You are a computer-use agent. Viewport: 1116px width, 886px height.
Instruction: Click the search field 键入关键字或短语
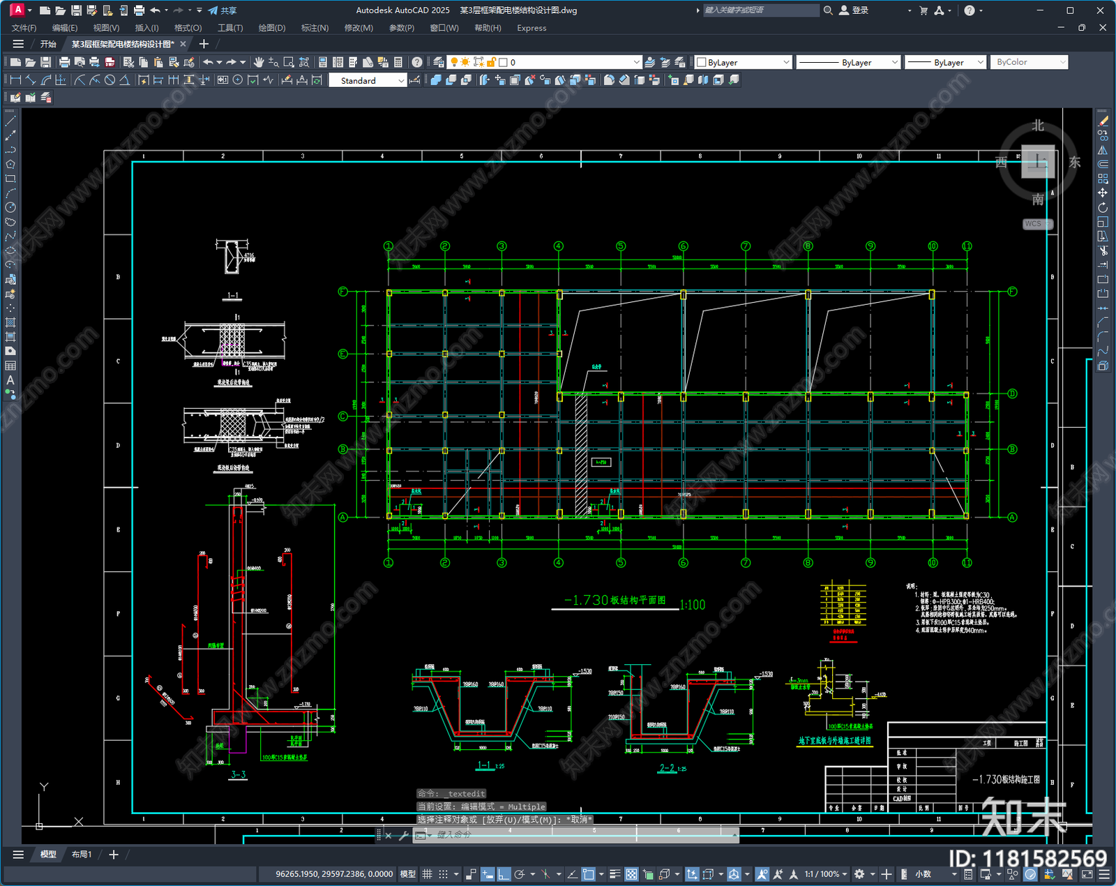tap(761, 10)
